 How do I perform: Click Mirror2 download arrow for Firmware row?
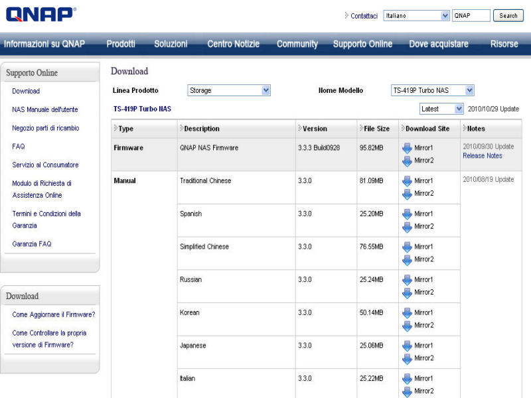tap(407, 161)
